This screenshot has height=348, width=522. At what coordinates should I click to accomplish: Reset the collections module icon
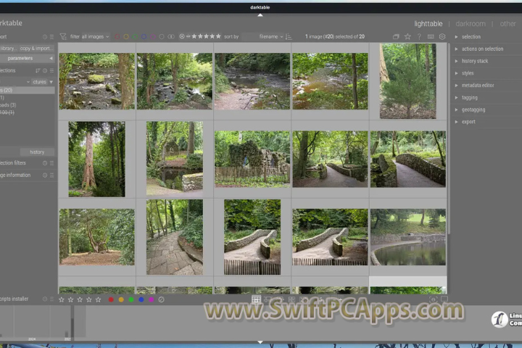[x=45, y=70]
